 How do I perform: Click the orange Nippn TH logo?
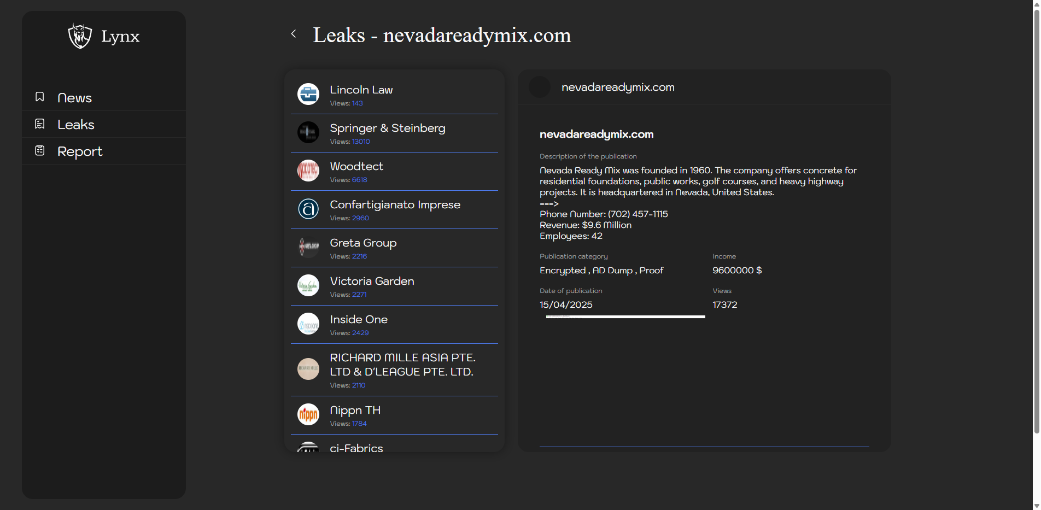coord(308,414)
